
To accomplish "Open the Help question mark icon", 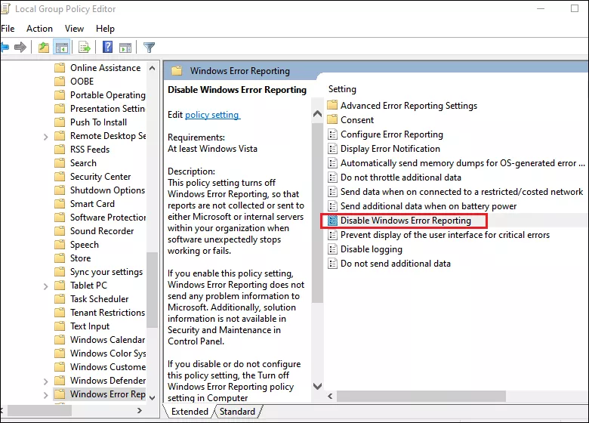I will pos(107,47).
